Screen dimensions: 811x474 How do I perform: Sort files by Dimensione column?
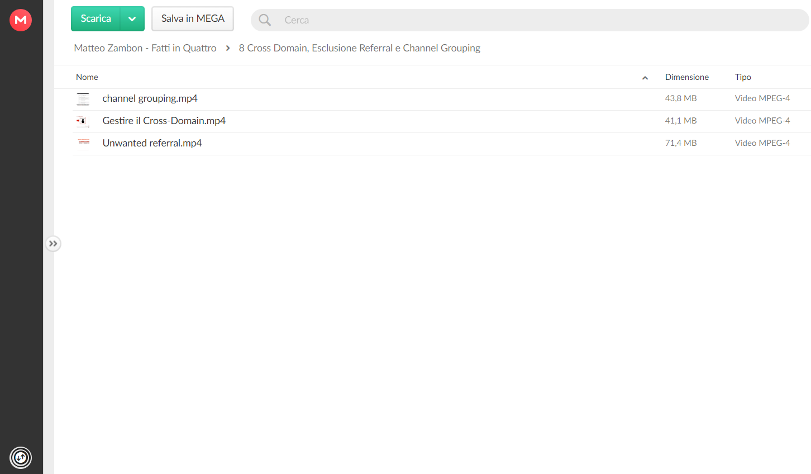(x=687, y=77)
